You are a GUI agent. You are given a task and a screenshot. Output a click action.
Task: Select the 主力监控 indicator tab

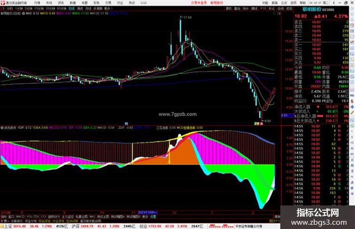68,217
